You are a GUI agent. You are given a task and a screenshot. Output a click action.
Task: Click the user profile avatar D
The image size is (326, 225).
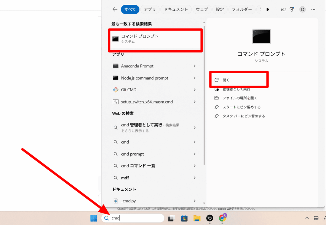coord(302,10)
